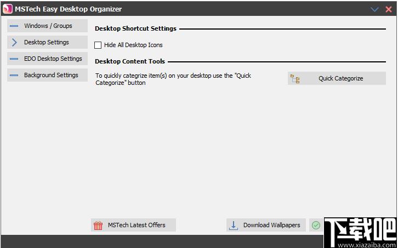
Task: Collapse window using the title bar chevron
Action: tap(374, 9)
